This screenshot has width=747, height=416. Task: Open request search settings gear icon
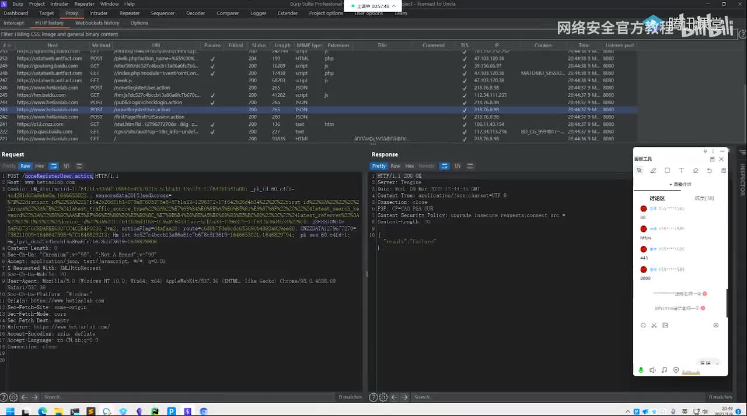pyautogui.click(x=13, y=397)
